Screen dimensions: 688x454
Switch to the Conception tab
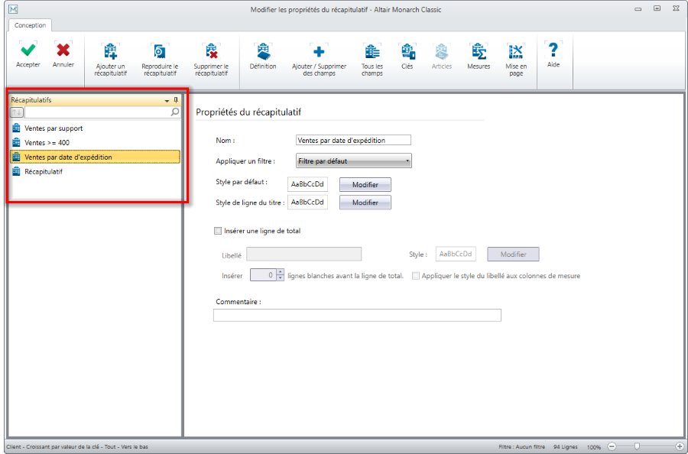pos(31,25)
